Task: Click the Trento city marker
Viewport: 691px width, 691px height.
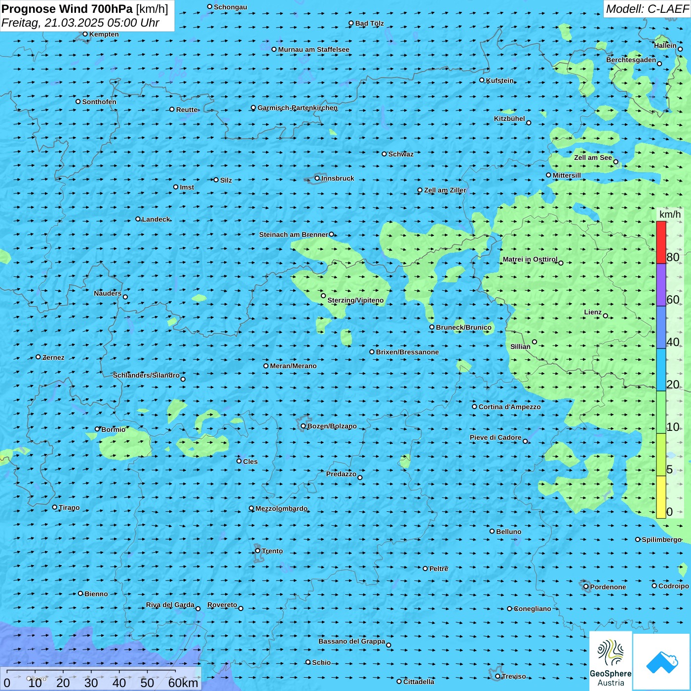Action: pos(258,551)
